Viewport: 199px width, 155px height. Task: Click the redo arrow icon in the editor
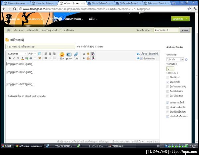(x=138, y=58)
